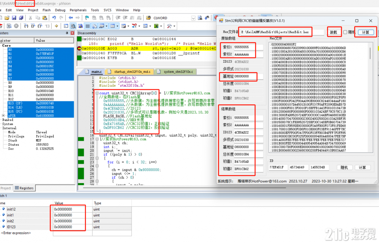
Task: Stop execution with the round stop icon
Action: click(x=16, y=26)
